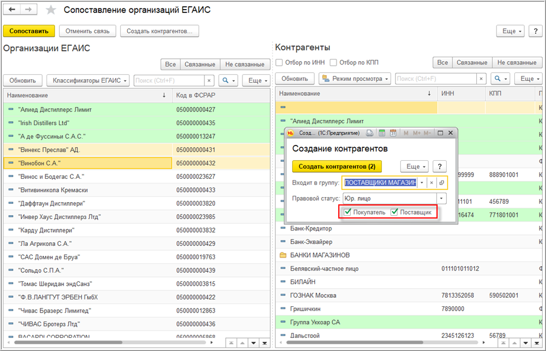This screenshot has height=351, width=546.
Task: Select the ГОЗНАК Москва counterparty row
Action: click(409, 296)
